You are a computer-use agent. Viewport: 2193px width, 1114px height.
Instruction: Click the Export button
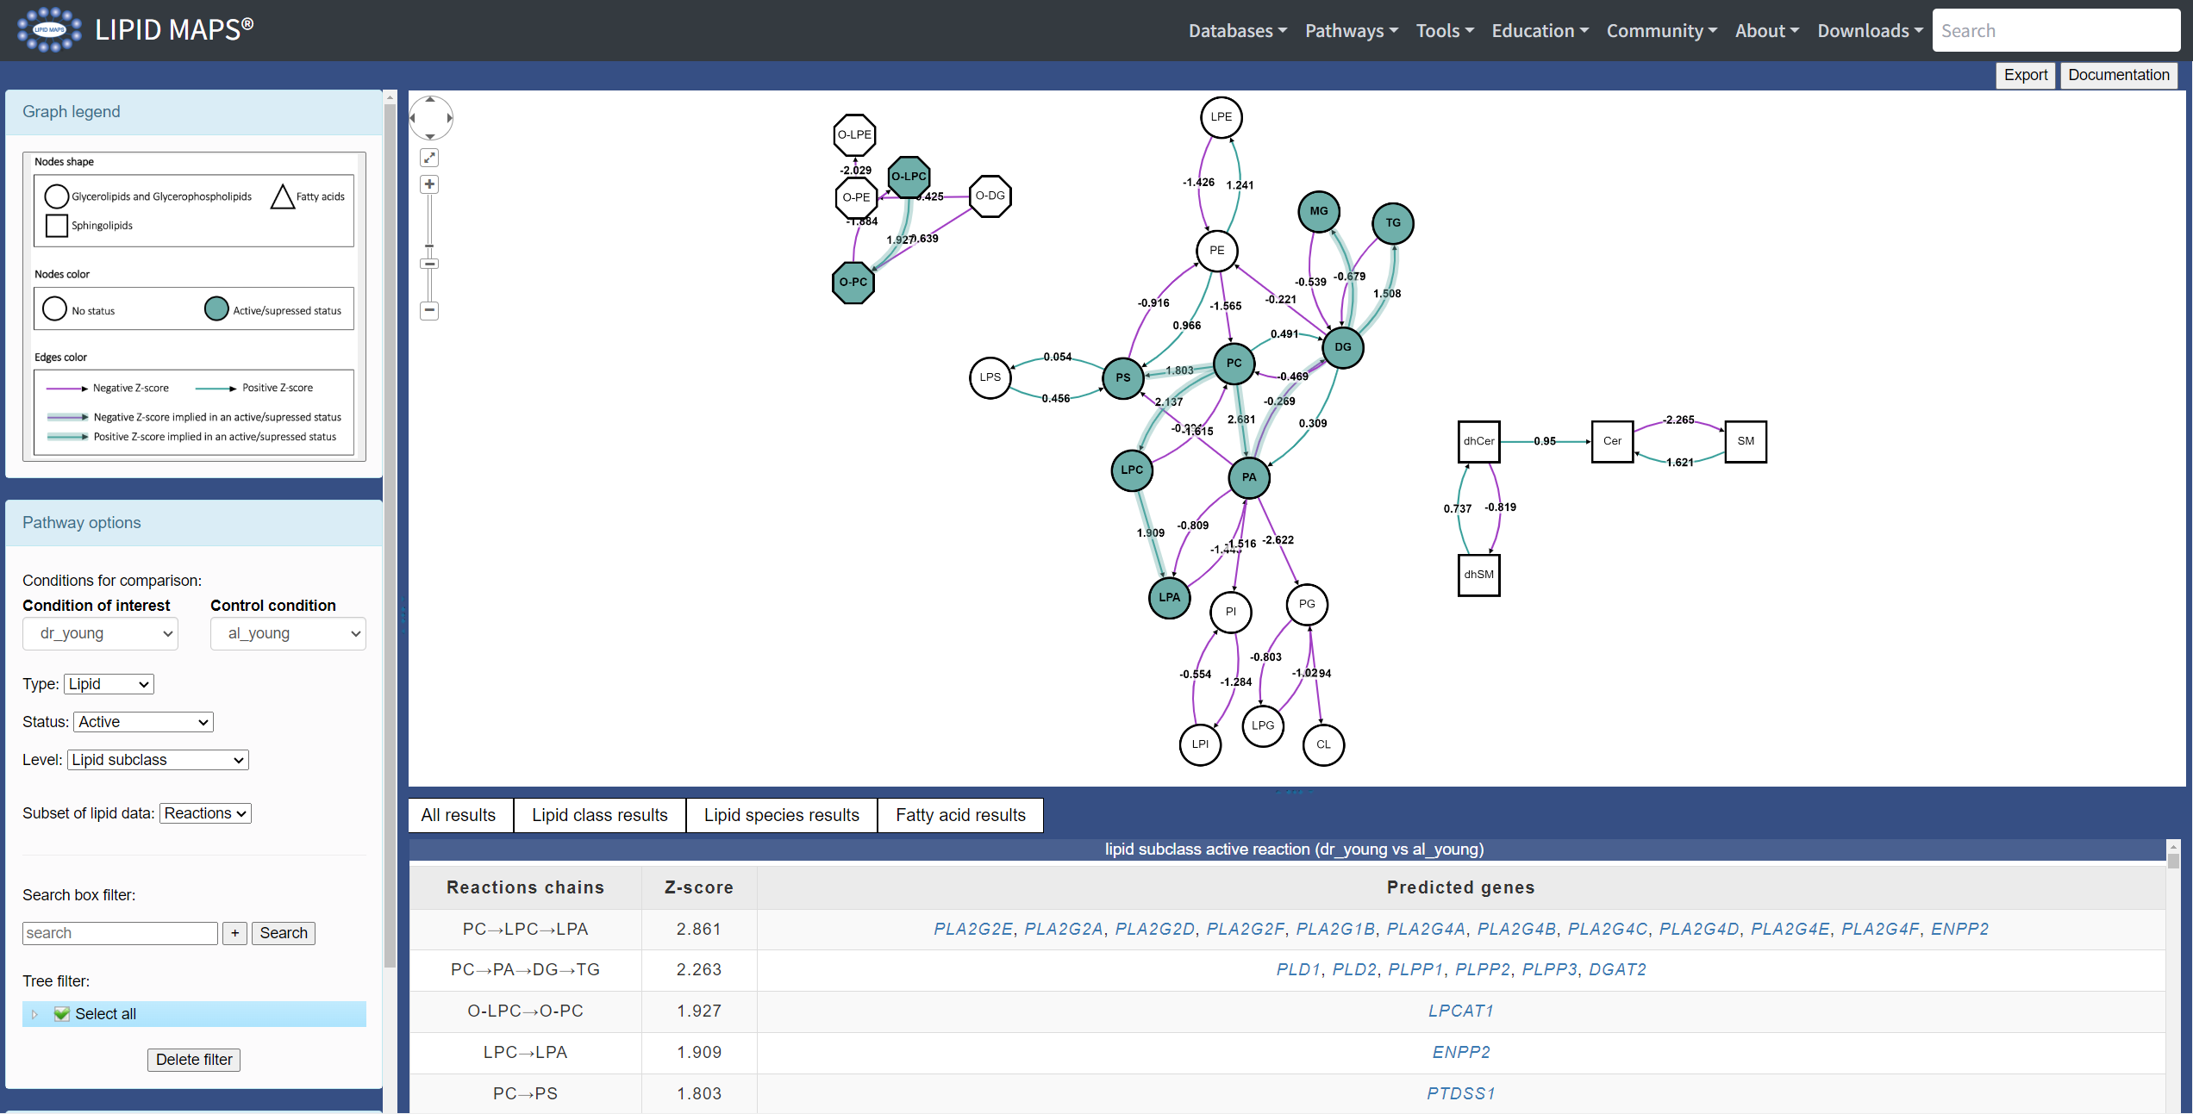2025,75
